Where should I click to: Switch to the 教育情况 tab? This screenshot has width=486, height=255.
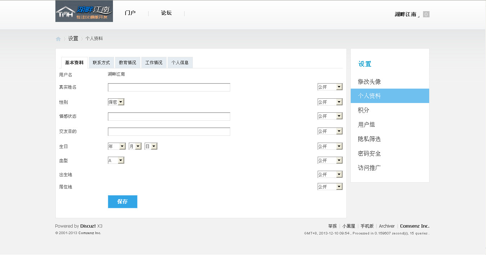(x=128, y=62)
